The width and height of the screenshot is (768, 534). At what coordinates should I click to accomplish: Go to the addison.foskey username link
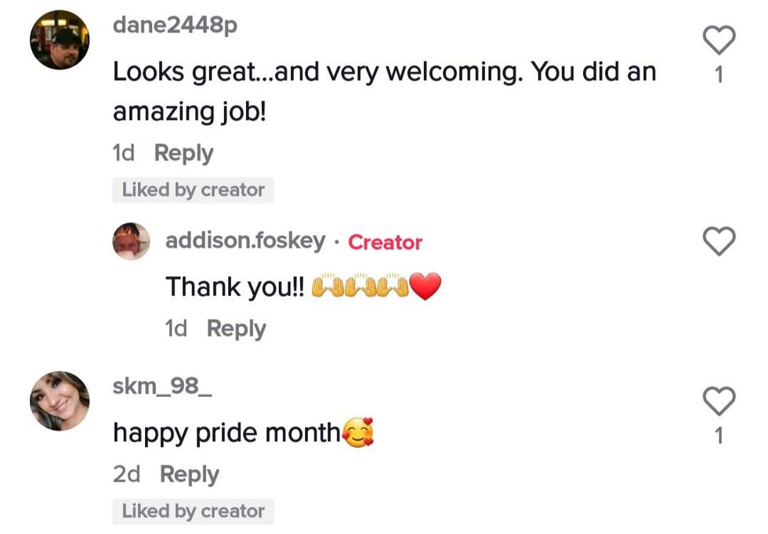[245, 241]
